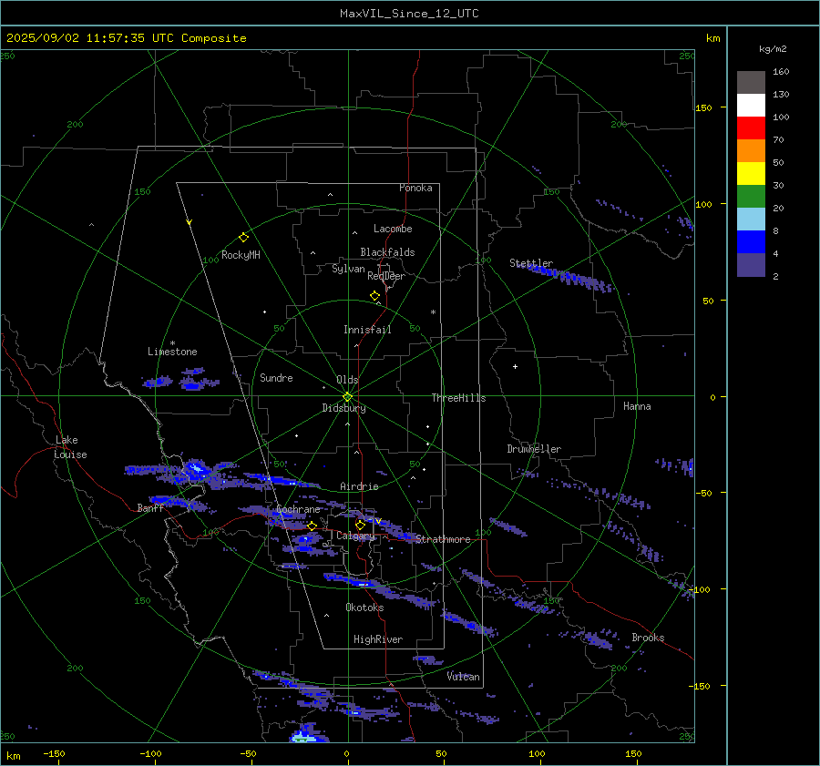Click the light blue 8-20 legend swatch
This screenshot has width=820, height=766.
(751, 220)
